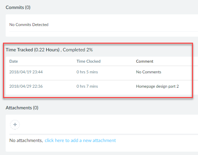198x155 pixels.
Task: Click the Date column header
Action: point(14,61)
